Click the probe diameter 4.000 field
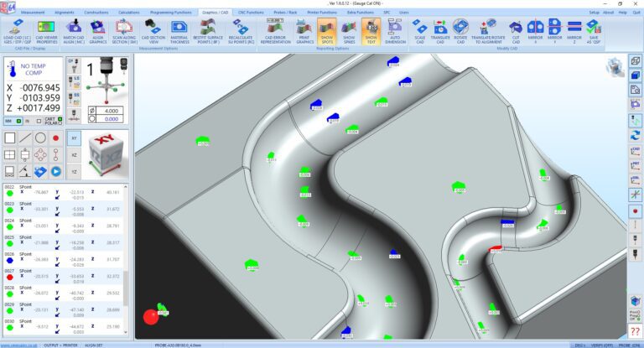 click(x=110, y=111)
